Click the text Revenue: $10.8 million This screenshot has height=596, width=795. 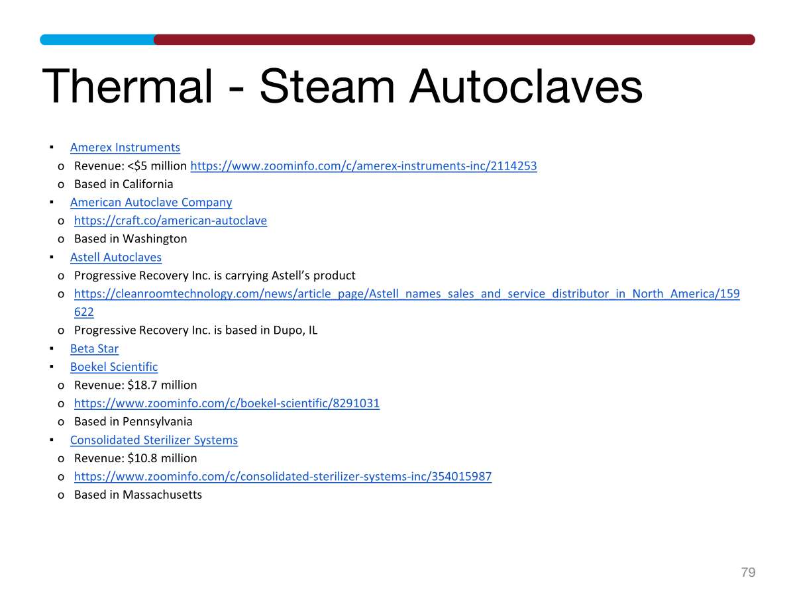(x=136, y=458)
